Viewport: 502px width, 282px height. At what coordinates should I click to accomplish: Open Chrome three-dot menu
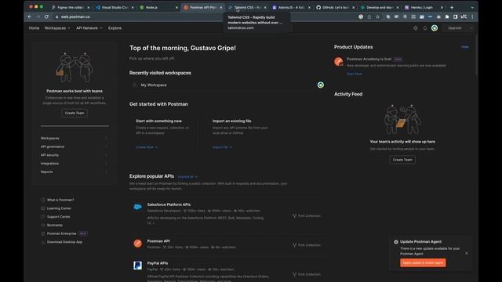click(472, 16)
